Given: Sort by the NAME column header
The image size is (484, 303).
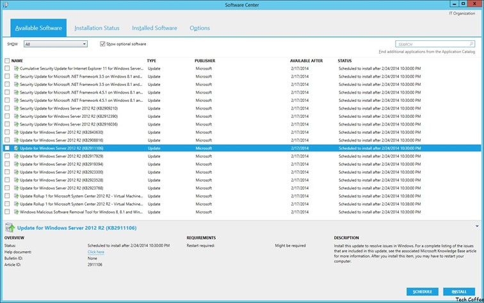Looking at the screenshot, I should pos(17,61).
